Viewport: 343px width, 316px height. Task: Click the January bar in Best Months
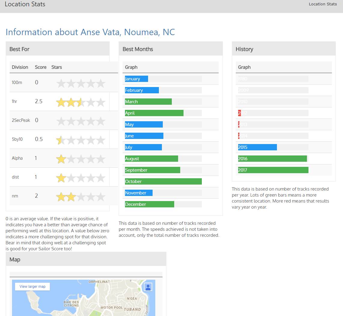[x=136, y=79]
